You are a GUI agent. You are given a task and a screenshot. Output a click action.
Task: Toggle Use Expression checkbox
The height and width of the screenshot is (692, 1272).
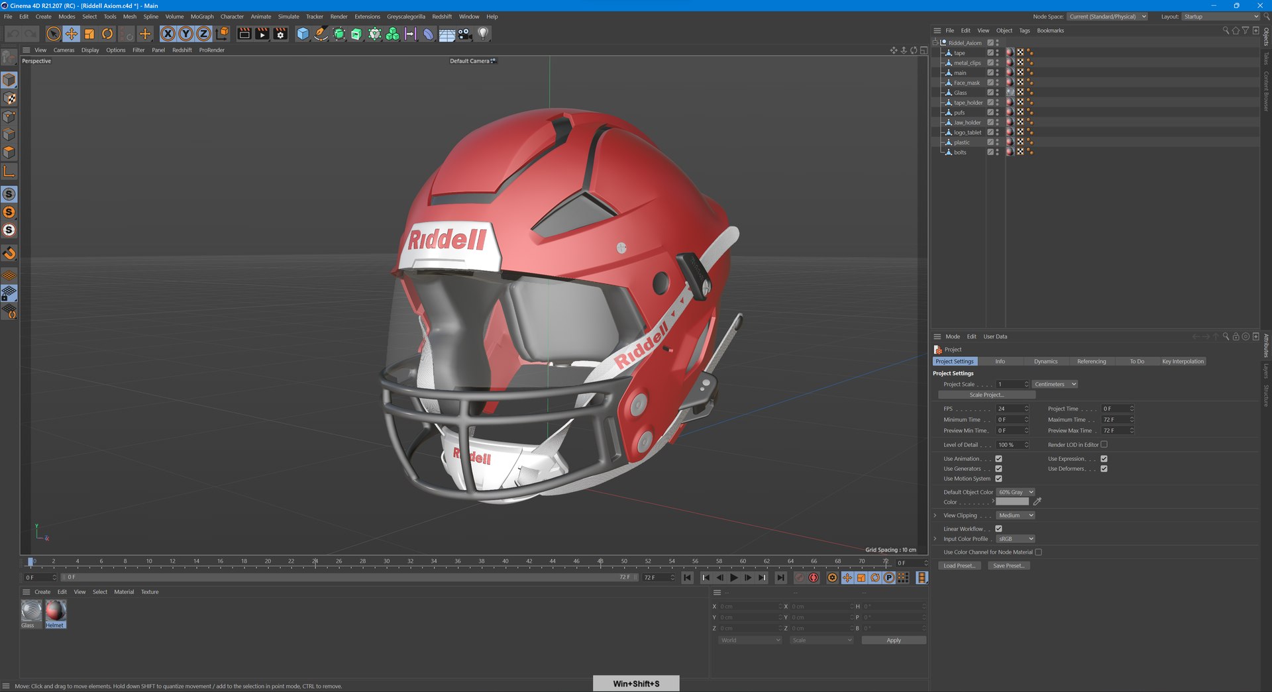pos(1104,458)
